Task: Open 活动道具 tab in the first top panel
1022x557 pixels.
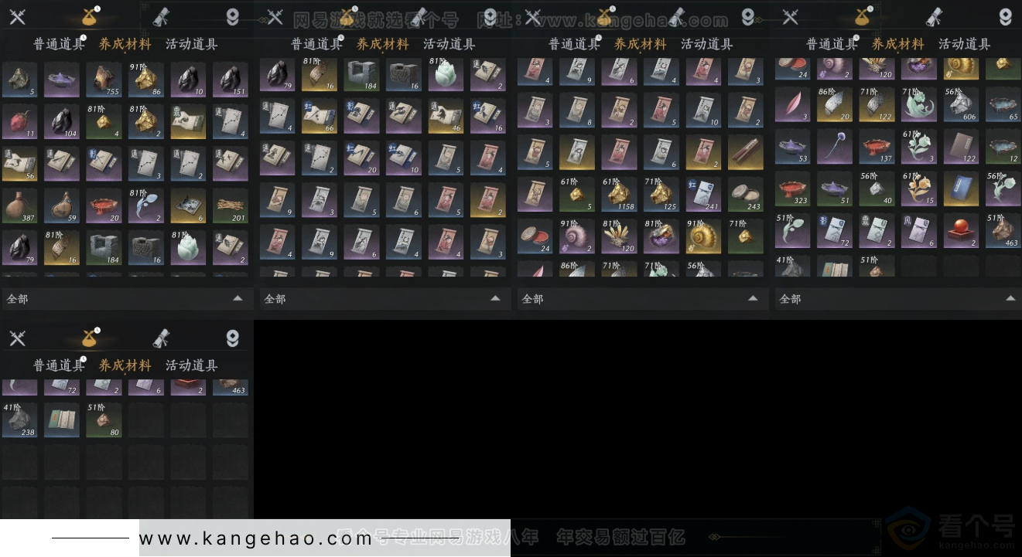Action: [x=191, y=44]
